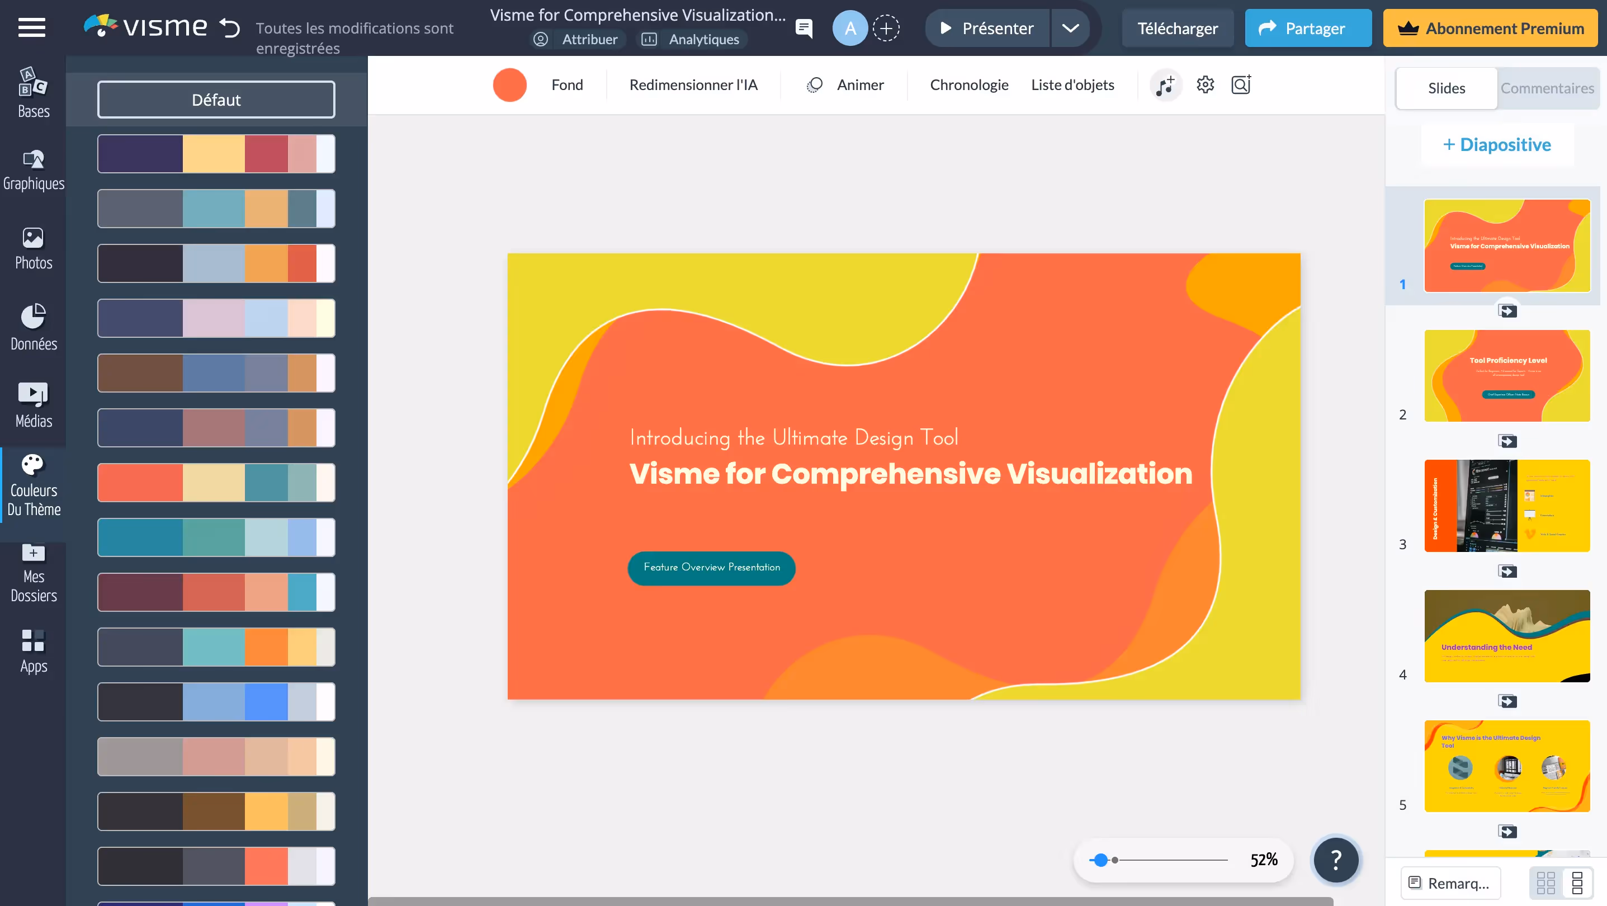Viewport: 1607px width, 906px height.
Task: Open slide settings gear icon
Action: [1206, 84]
